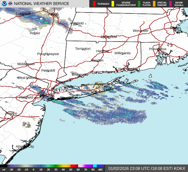Click the NOAA logo in the header

pos(4,4)
